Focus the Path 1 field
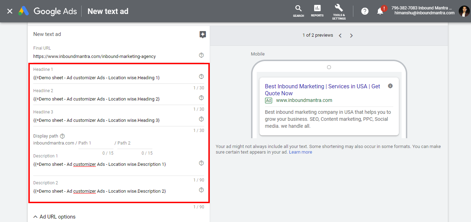 (x=96, y=143)
